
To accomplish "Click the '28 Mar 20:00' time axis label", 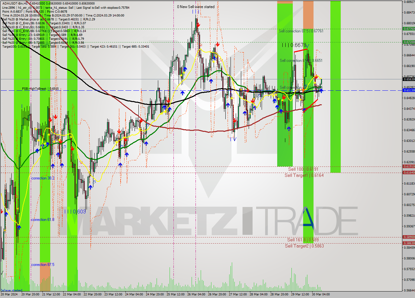I will (x=279, y=294).
